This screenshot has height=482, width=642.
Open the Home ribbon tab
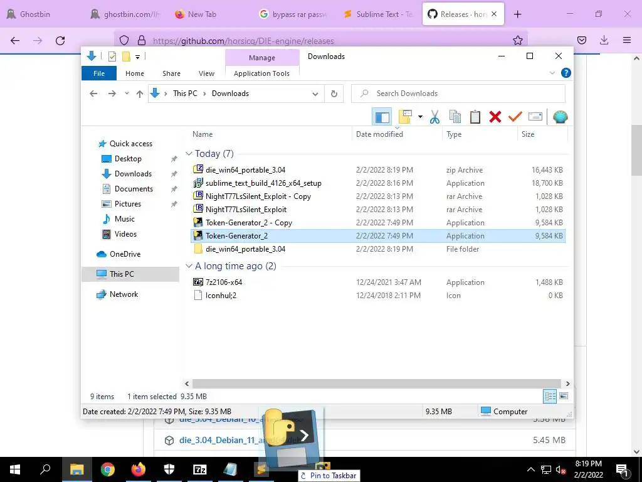point(135,73)
